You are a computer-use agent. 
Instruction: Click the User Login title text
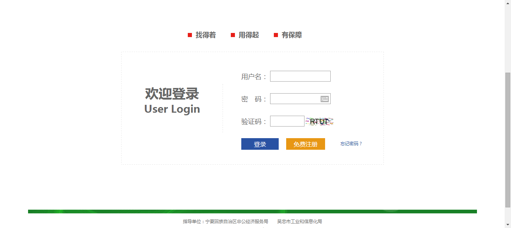click(172, 109)
